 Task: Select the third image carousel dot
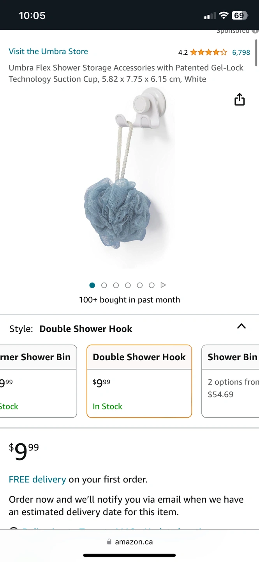(x=116, y=285)
